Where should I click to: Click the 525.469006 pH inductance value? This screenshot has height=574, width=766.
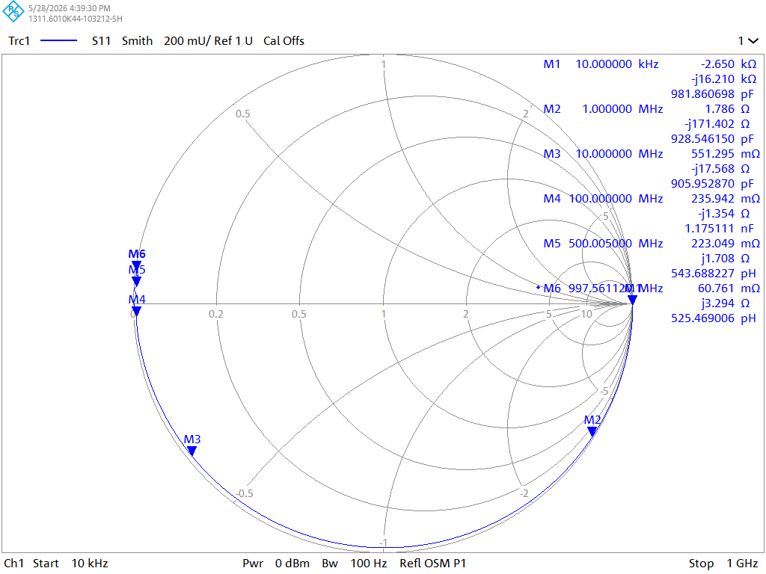(x=713, y=318)
